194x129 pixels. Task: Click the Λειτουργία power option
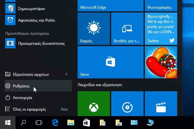click(x=38, y=97)
